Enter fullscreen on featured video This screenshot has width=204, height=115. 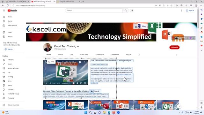(x=85, y=83)
